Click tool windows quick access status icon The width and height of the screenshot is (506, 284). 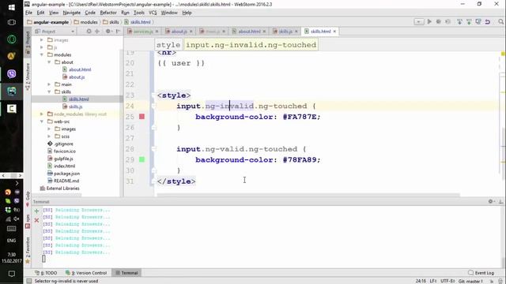click(28, 281)
